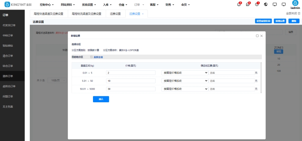Close the active 运费设置 tab with the x
Screen dimensions: 302x141
pos(143,14)
